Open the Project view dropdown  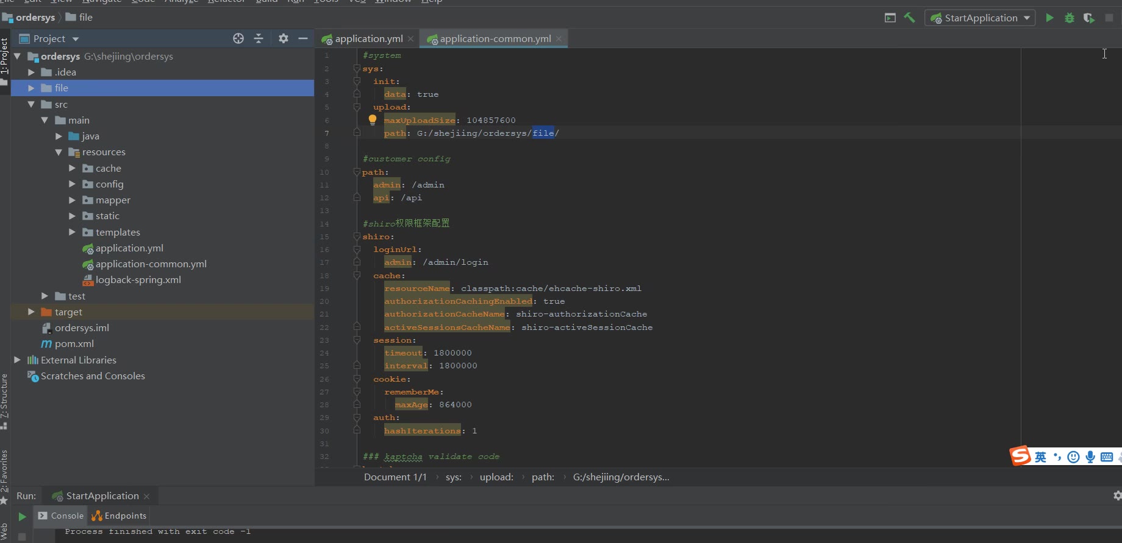point(76,39)
